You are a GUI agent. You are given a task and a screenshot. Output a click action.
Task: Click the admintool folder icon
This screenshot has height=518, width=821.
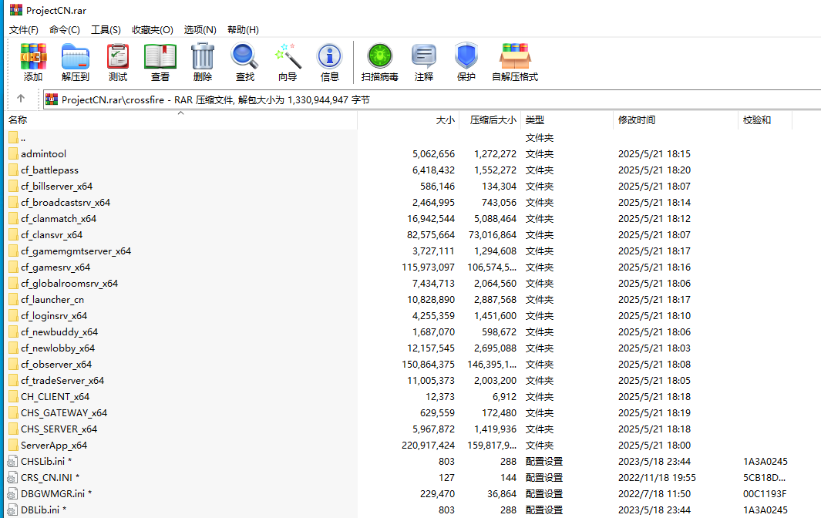(14, 154)
